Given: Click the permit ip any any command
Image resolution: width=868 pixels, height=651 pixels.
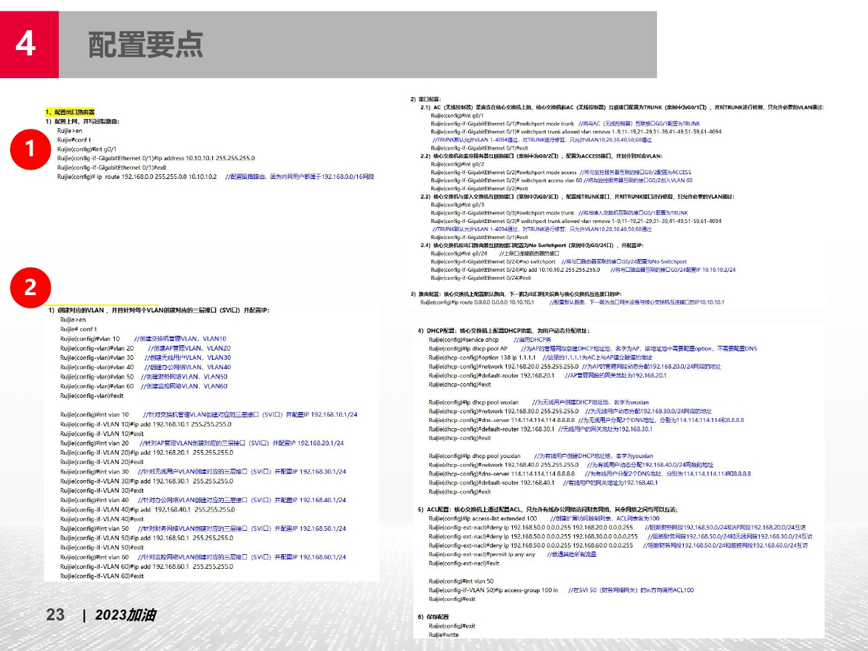Looking at the screenshot, I should click(482, 554).
